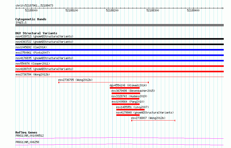Image resolution: width=231 pixels, height=148 pixels.
Task: Open the Cytogenetic Bands track heading
Action: click(x=31, y=19)
